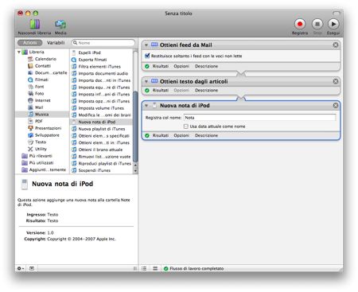Select Importa documenti audio action
Screen dimensions: 358x292
[100, 73]
